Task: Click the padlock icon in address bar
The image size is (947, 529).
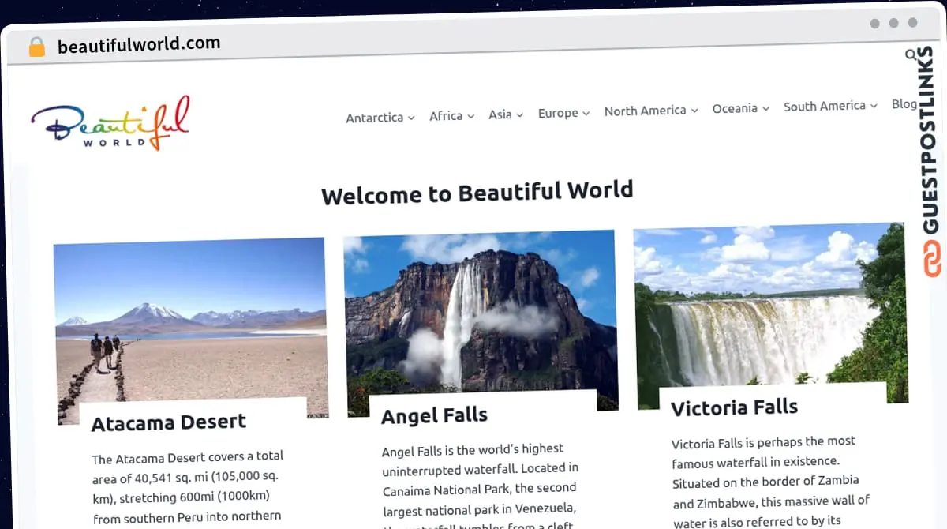Action: tap(36, 47)
